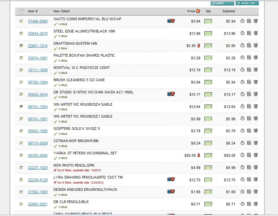Select the checkbox for item 22237-1020
Screen dimensions: 278x216
(21, 168)
